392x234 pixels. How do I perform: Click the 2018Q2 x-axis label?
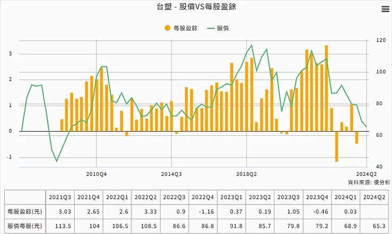pyautogui.click(x=246, y=174)
